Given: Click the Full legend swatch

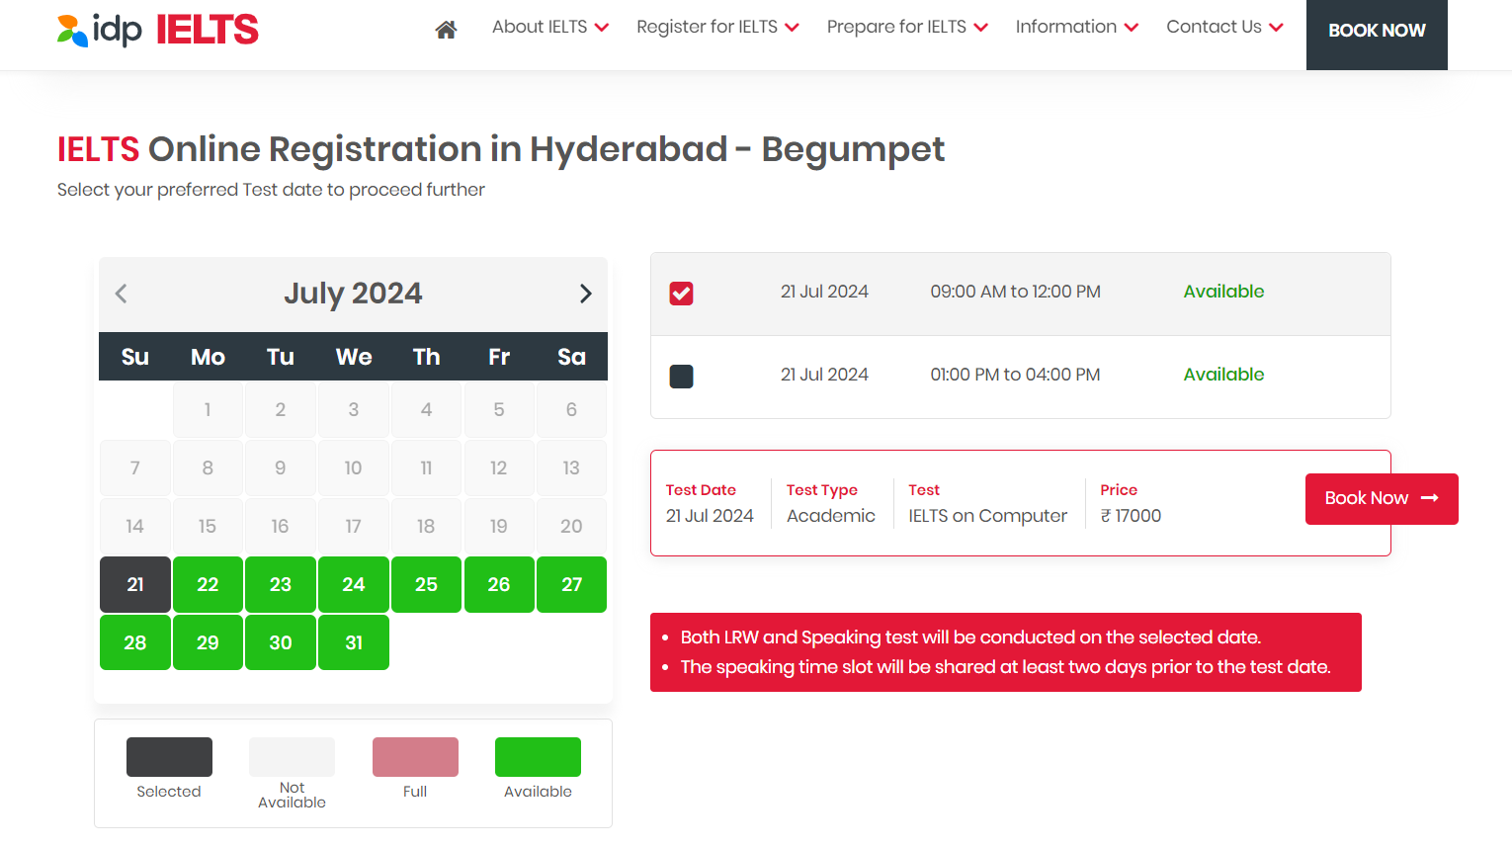Looking at the screenshot, I should click(415, 757).
